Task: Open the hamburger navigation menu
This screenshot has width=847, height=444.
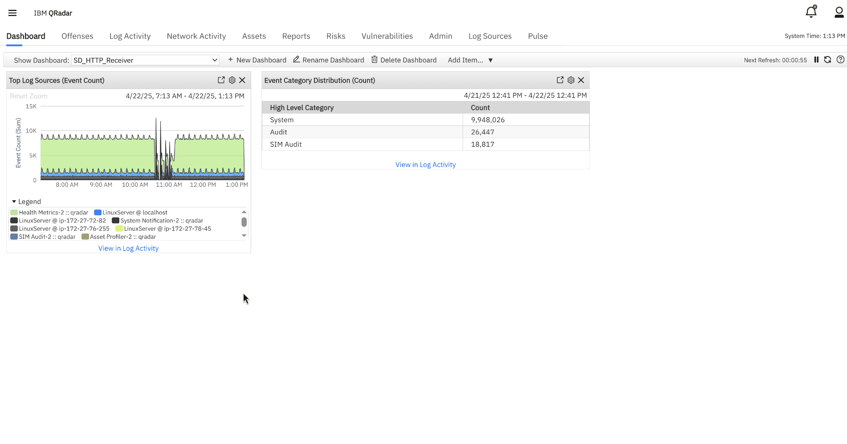Action: coord(12,13)
